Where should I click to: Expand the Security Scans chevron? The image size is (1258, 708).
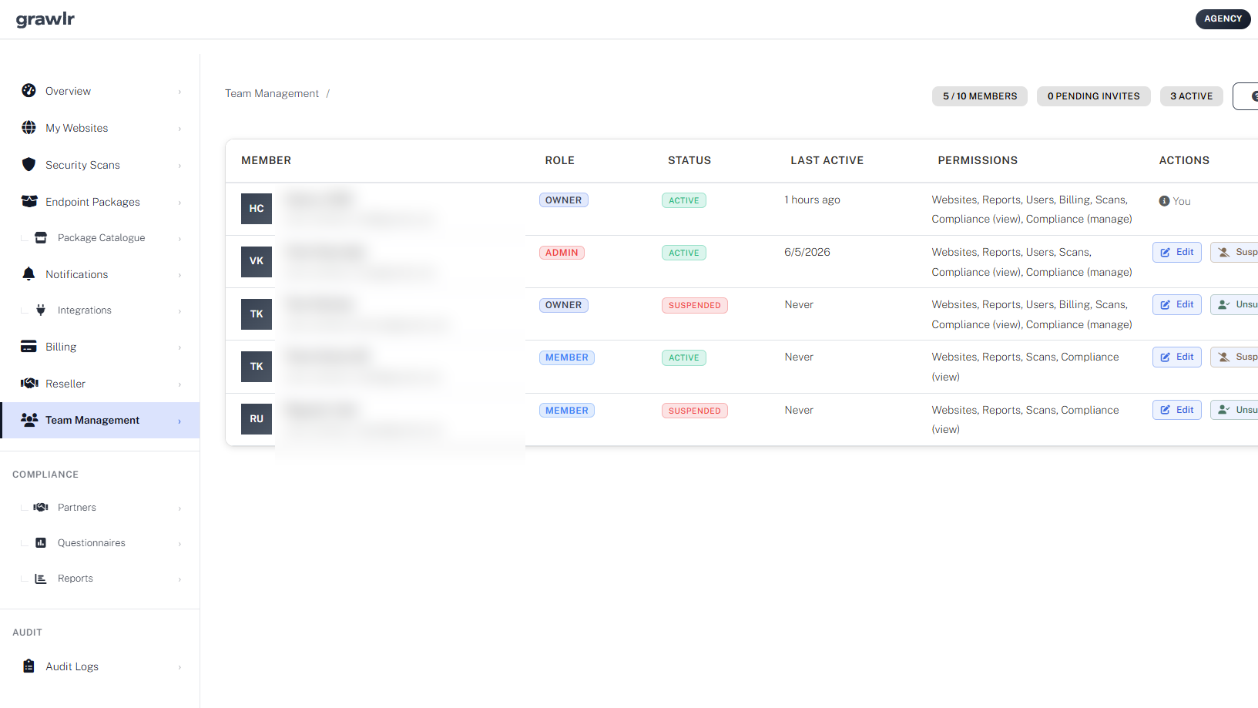click(x=179, y=166)
